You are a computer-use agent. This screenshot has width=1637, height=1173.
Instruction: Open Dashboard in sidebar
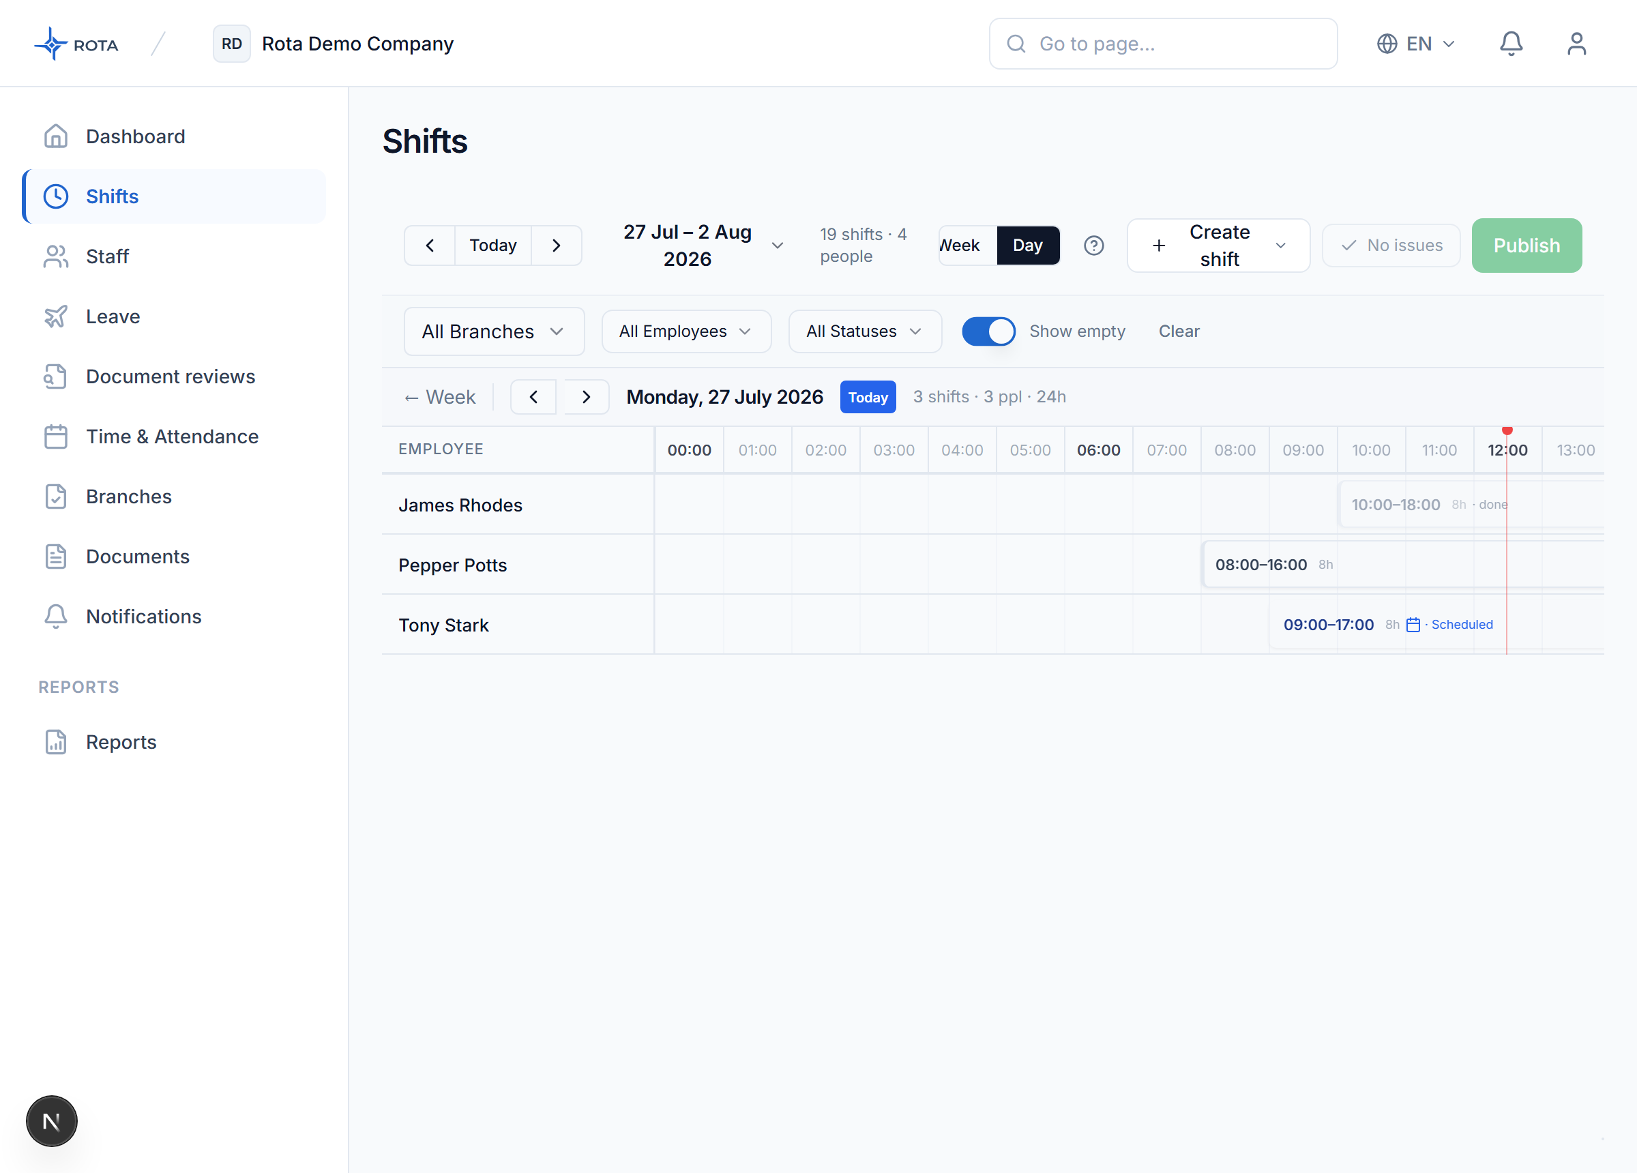pos(175,136)
